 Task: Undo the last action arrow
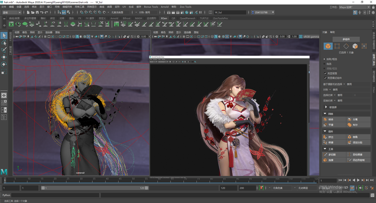click(42, 13)
